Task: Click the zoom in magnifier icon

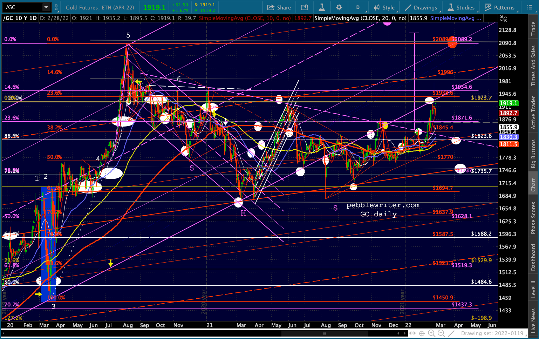Action: click(432, 333)
